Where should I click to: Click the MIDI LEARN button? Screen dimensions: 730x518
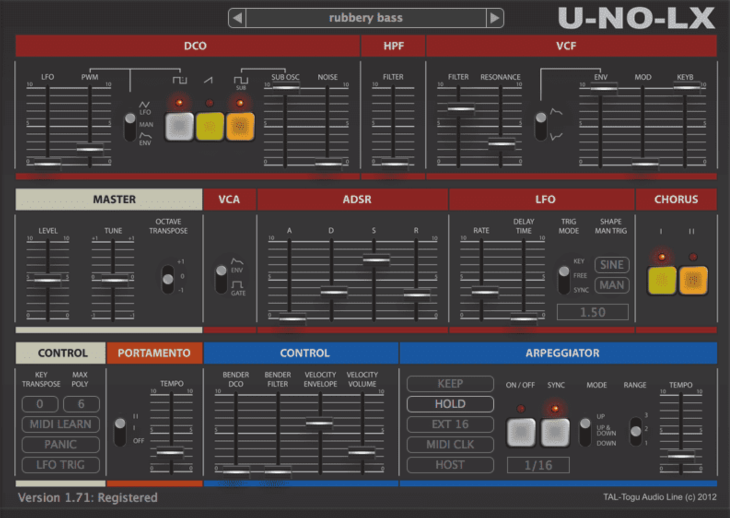[x=60, y=424]
